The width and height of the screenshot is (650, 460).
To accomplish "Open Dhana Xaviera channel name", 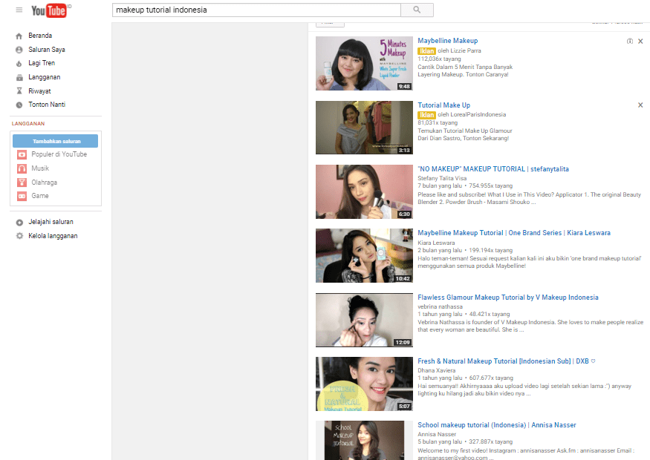I will point(437,370).
